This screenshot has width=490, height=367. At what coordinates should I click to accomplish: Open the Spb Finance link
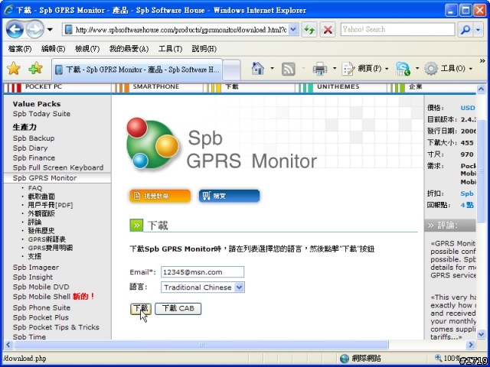tap(34, 158)
